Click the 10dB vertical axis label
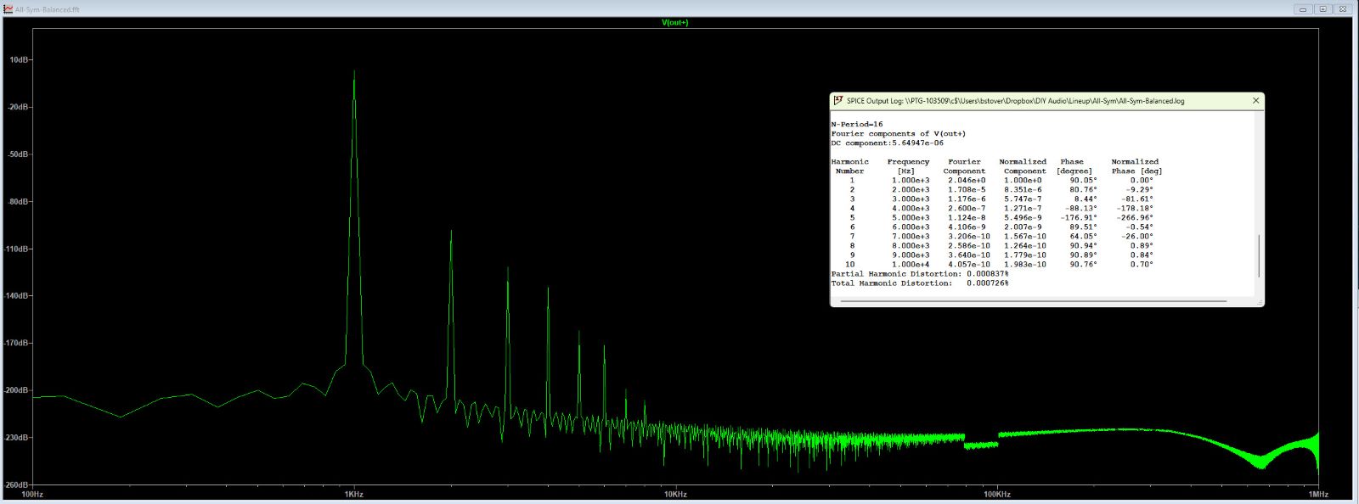The height and width of the screenshot is (504, 1359). 20,60
